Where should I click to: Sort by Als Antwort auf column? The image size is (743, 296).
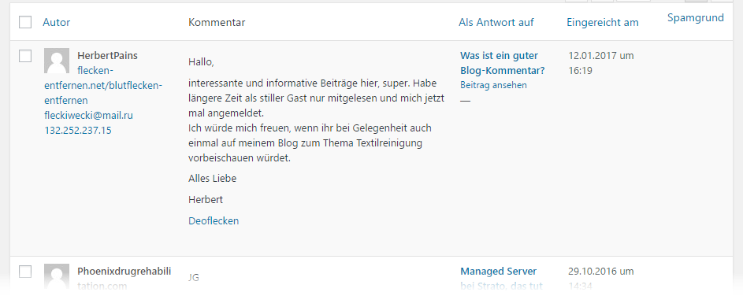click(x=496, y=22)
